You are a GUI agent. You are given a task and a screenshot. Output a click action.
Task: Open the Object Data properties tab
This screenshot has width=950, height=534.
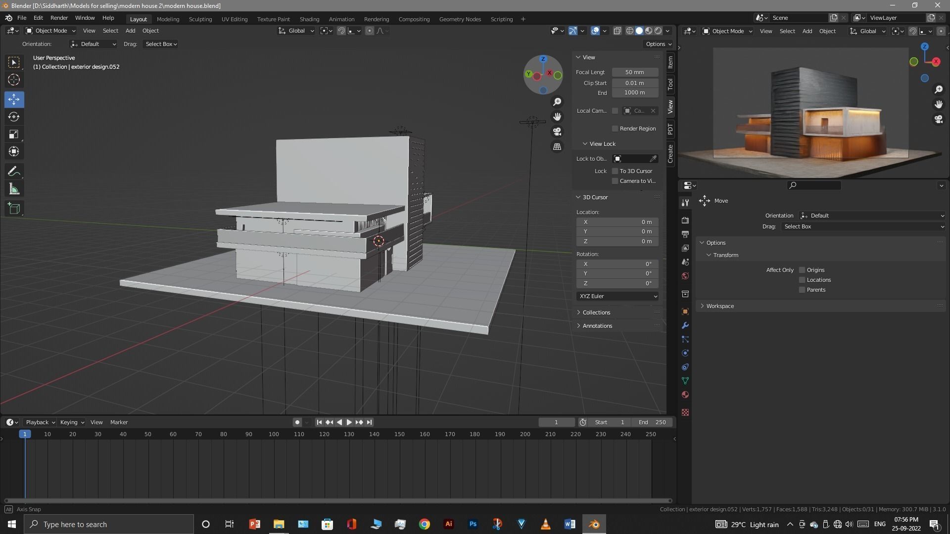(x=685, y=381)
